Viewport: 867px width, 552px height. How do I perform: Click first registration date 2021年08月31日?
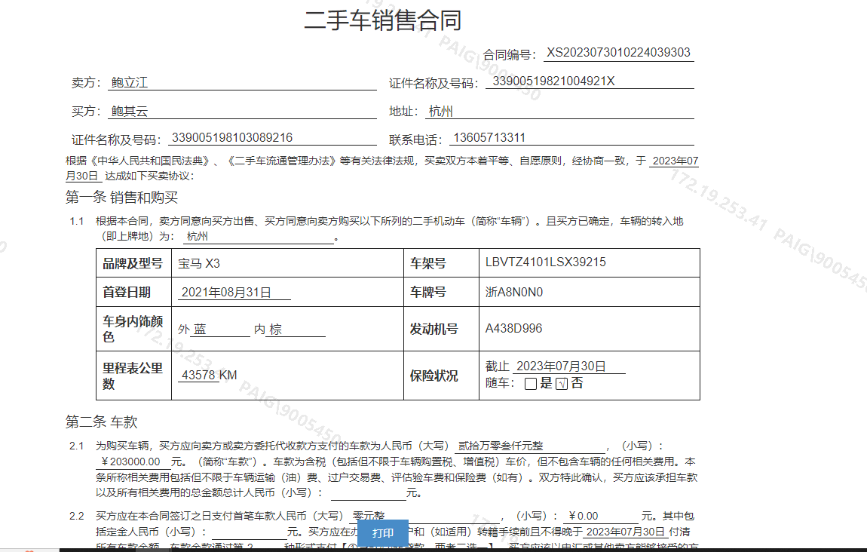[226, 292]
